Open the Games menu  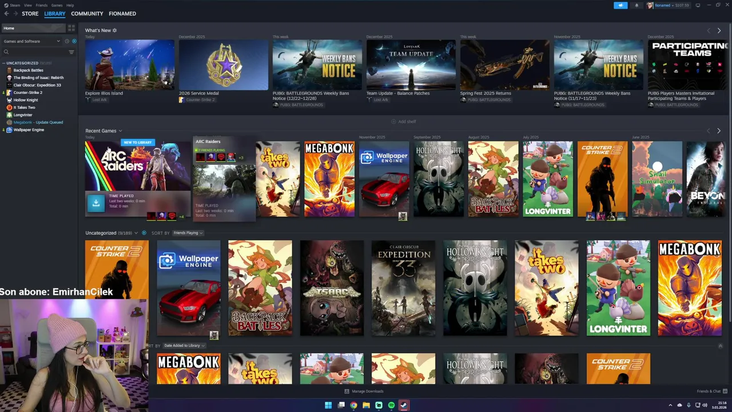coord(57,5)
